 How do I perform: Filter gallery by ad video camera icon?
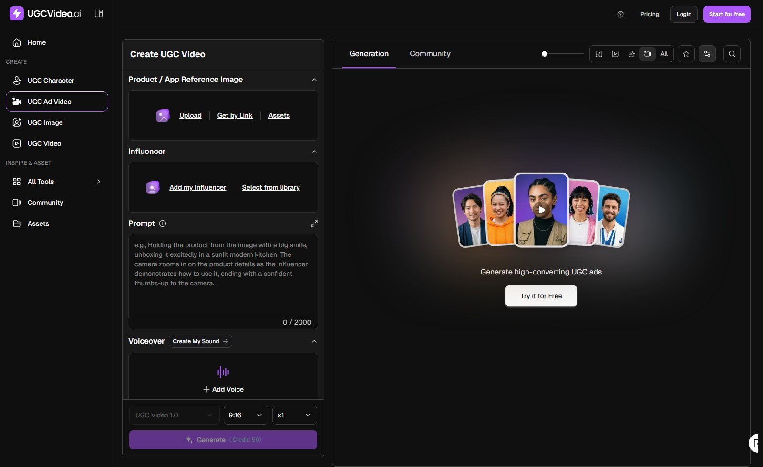(x=648, y=54)
